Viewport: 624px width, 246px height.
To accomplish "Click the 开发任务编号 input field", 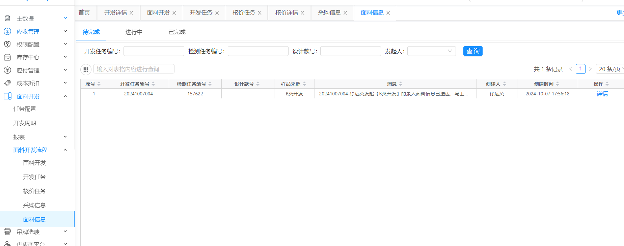I will tap(154, 51).
